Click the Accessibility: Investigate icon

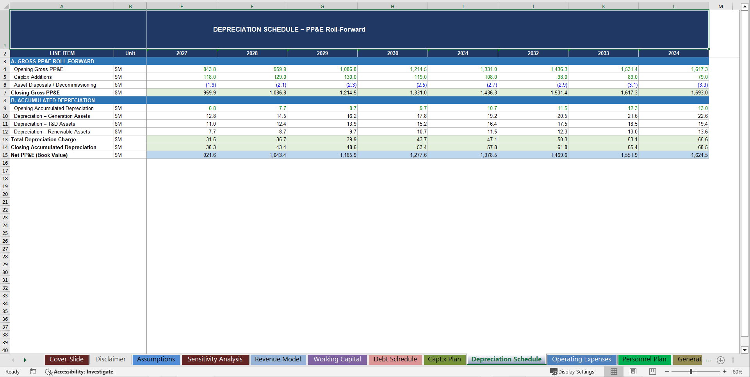click(x=49, y=372)
